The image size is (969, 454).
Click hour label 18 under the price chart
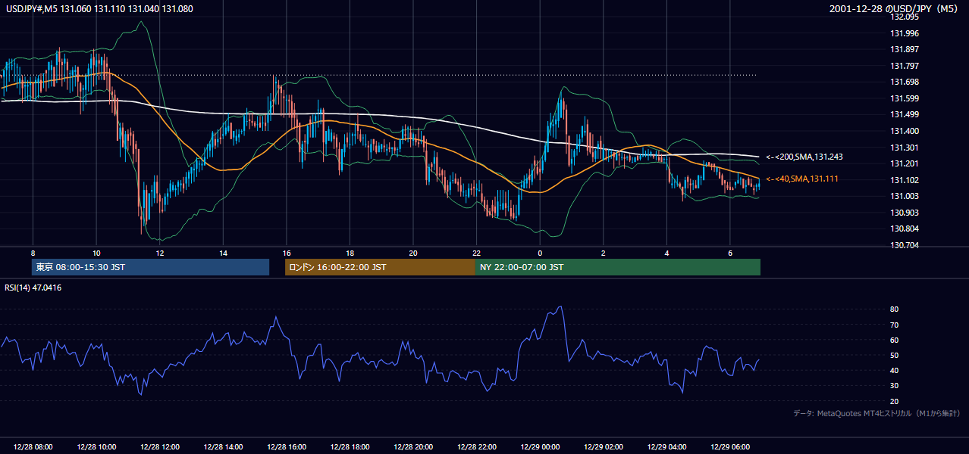click(x=350, y=253)
